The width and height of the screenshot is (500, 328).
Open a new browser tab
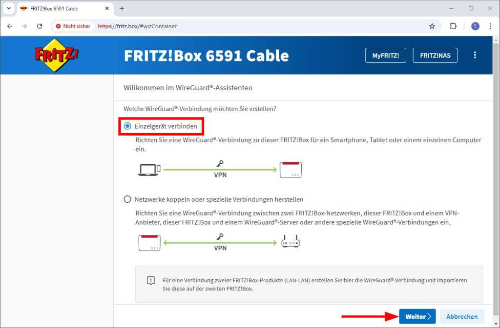click(122, 8)
